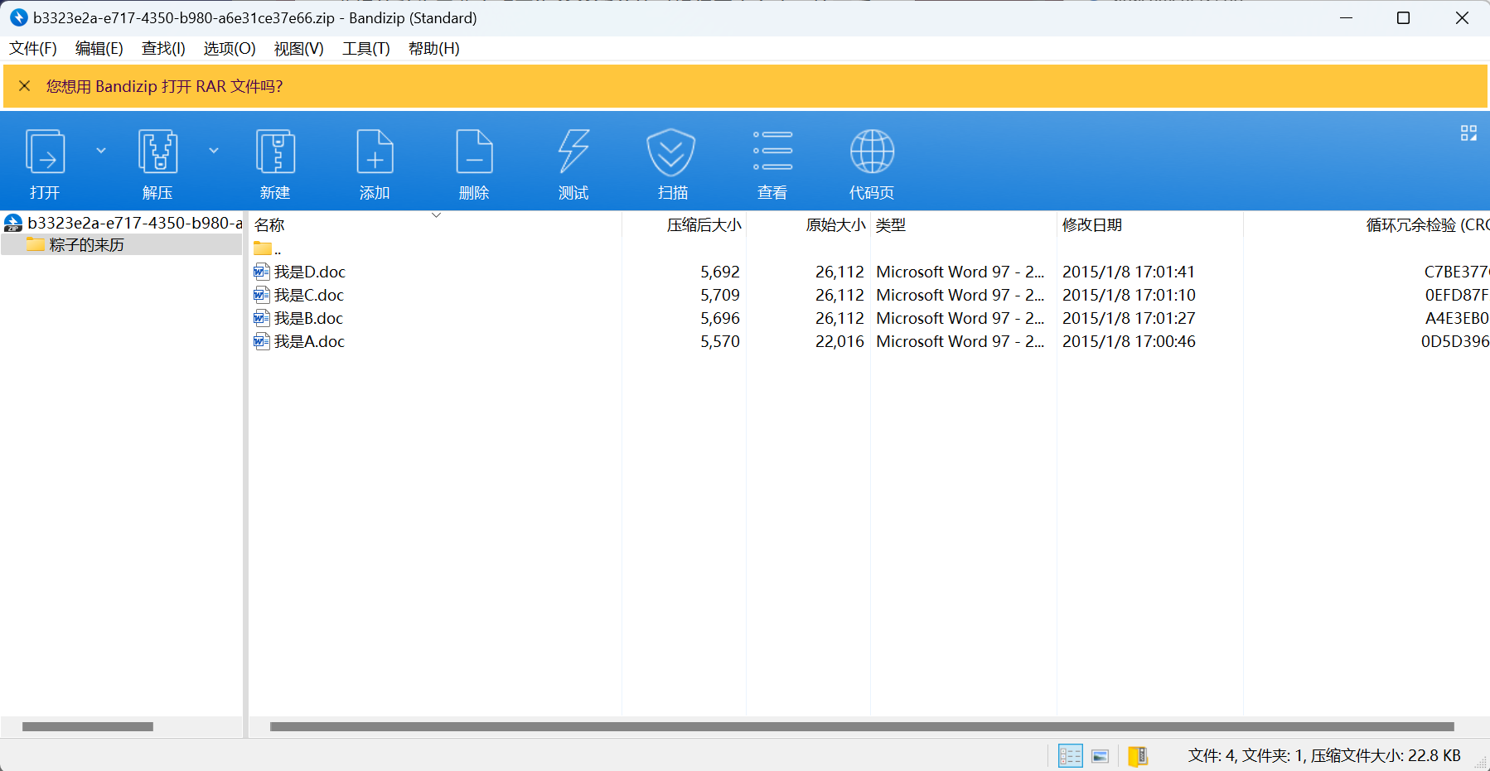Open the 视图(V) menu
This screenshot has height=771, width=1490.
click(x=299, y=49)
